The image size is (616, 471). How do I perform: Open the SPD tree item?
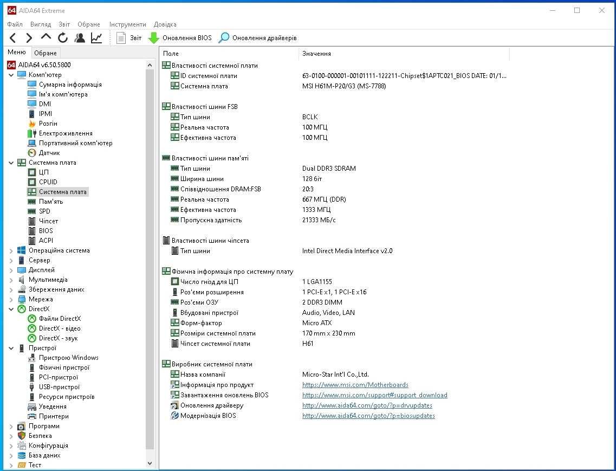pyautogui.click(x=40, y=211)
